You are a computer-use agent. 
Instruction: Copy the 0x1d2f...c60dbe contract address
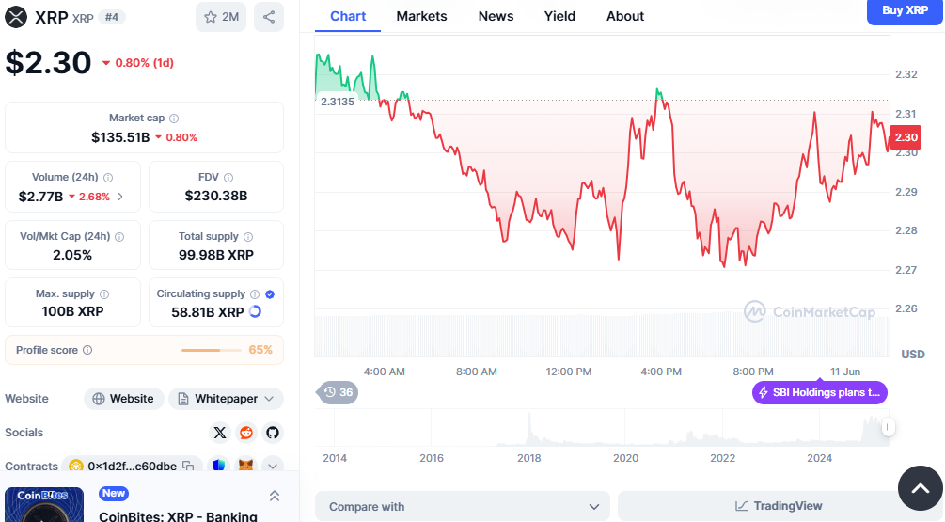[x=188, y=466]
